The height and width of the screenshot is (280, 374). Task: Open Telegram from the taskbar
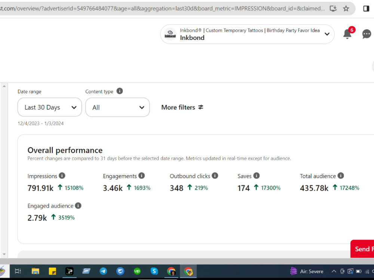103,271
